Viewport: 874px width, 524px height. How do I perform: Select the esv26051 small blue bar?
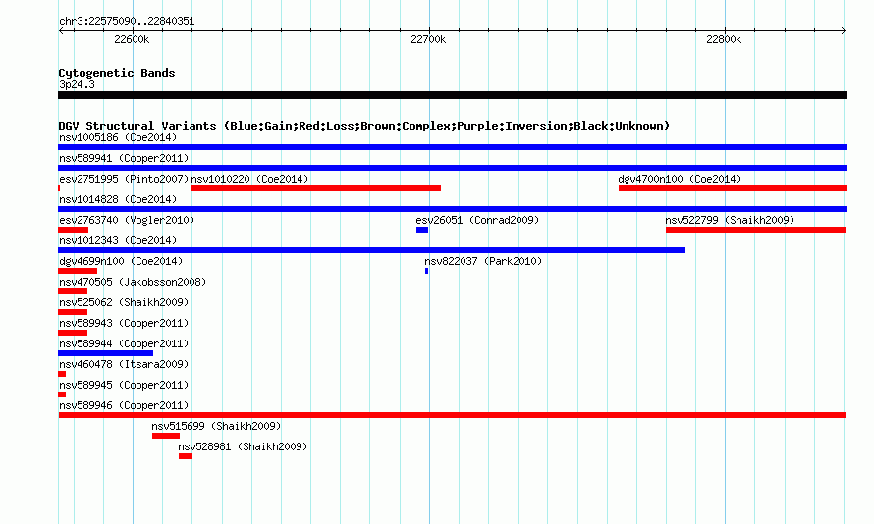coord(422,230)
